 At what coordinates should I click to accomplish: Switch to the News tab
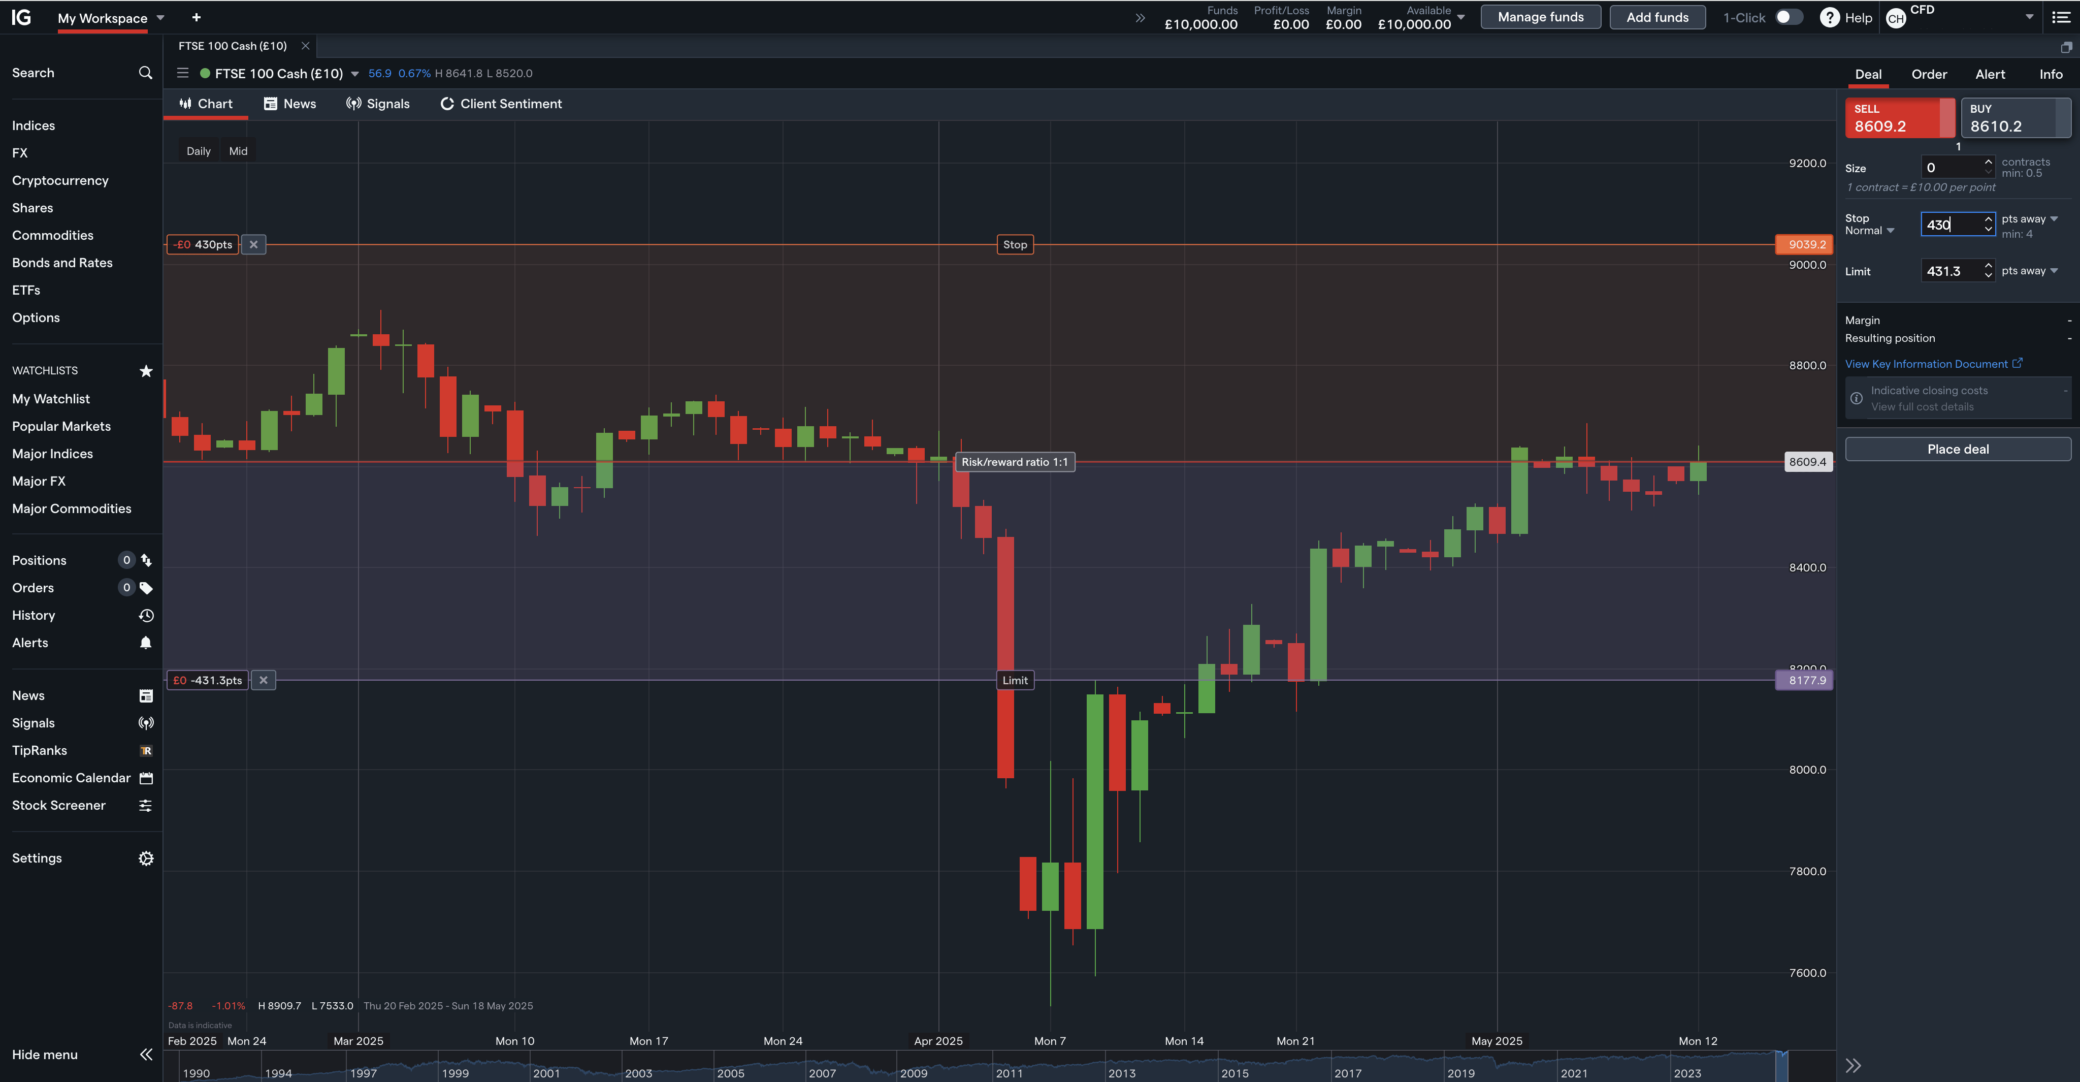pyautogui.click(x=290, y=103)
